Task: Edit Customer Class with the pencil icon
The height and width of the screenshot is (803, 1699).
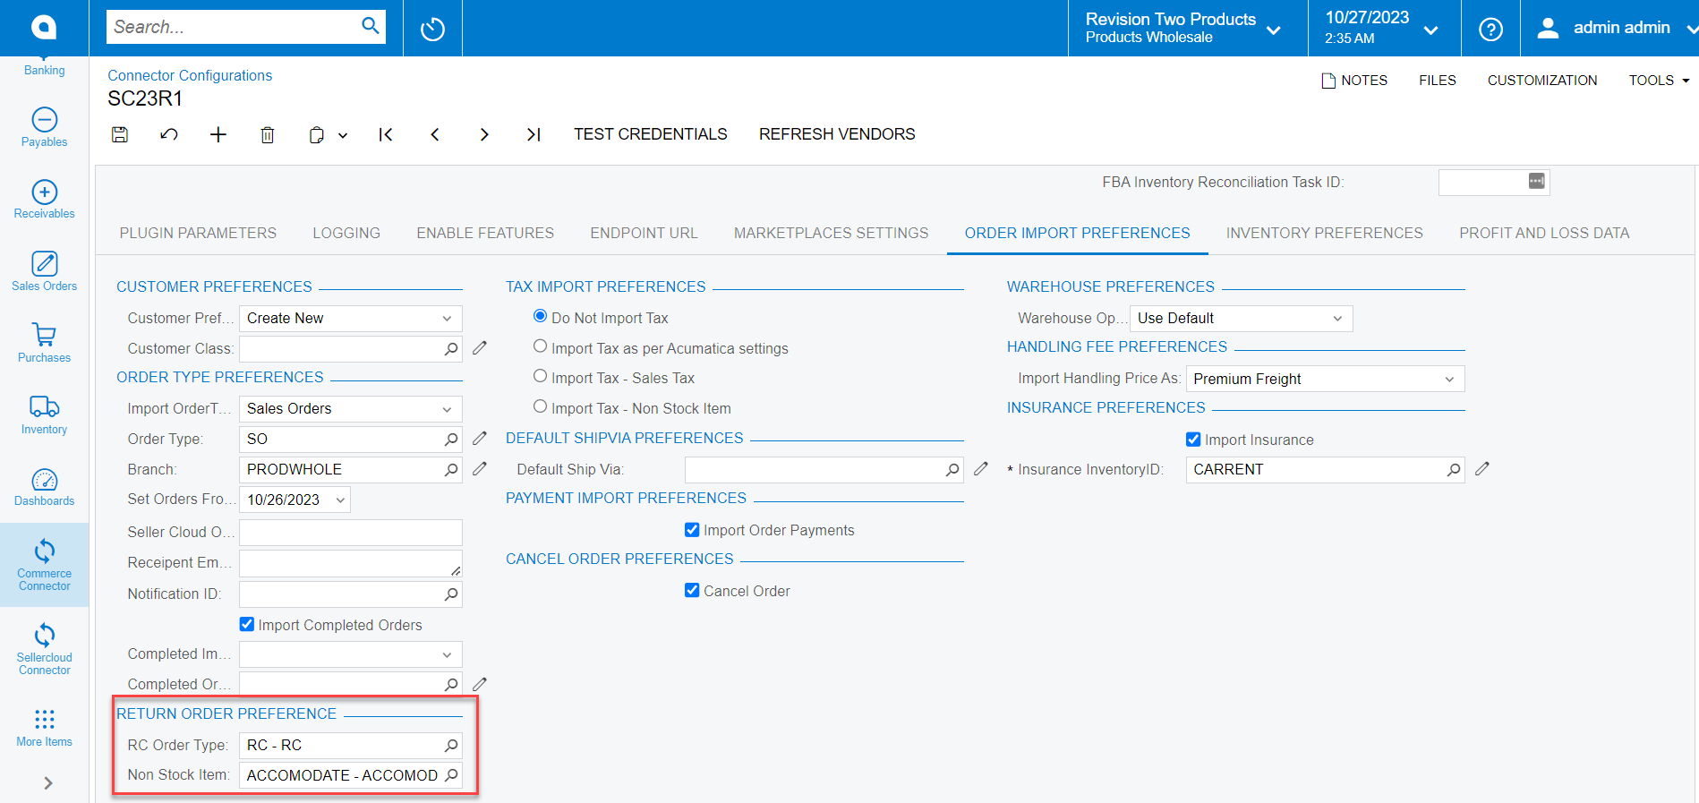Action: (x=480, y=348)
